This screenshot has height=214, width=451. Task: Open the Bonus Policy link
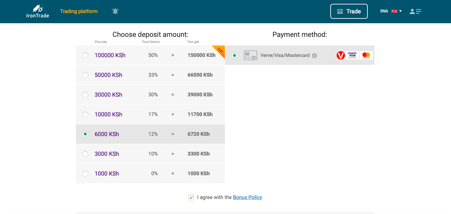pyautogui.click(x=247, y=197)
